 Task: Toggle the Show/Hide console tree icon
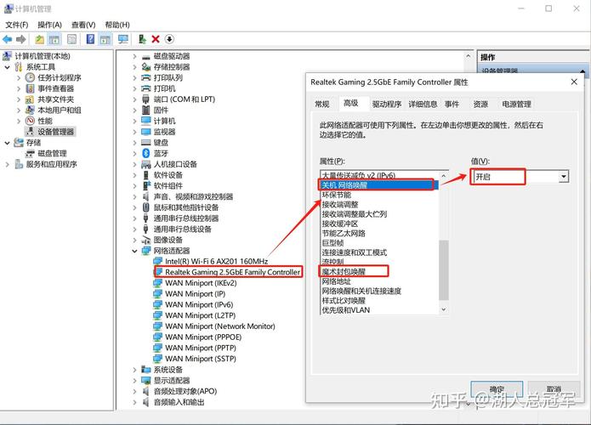(x=54, y=39)
